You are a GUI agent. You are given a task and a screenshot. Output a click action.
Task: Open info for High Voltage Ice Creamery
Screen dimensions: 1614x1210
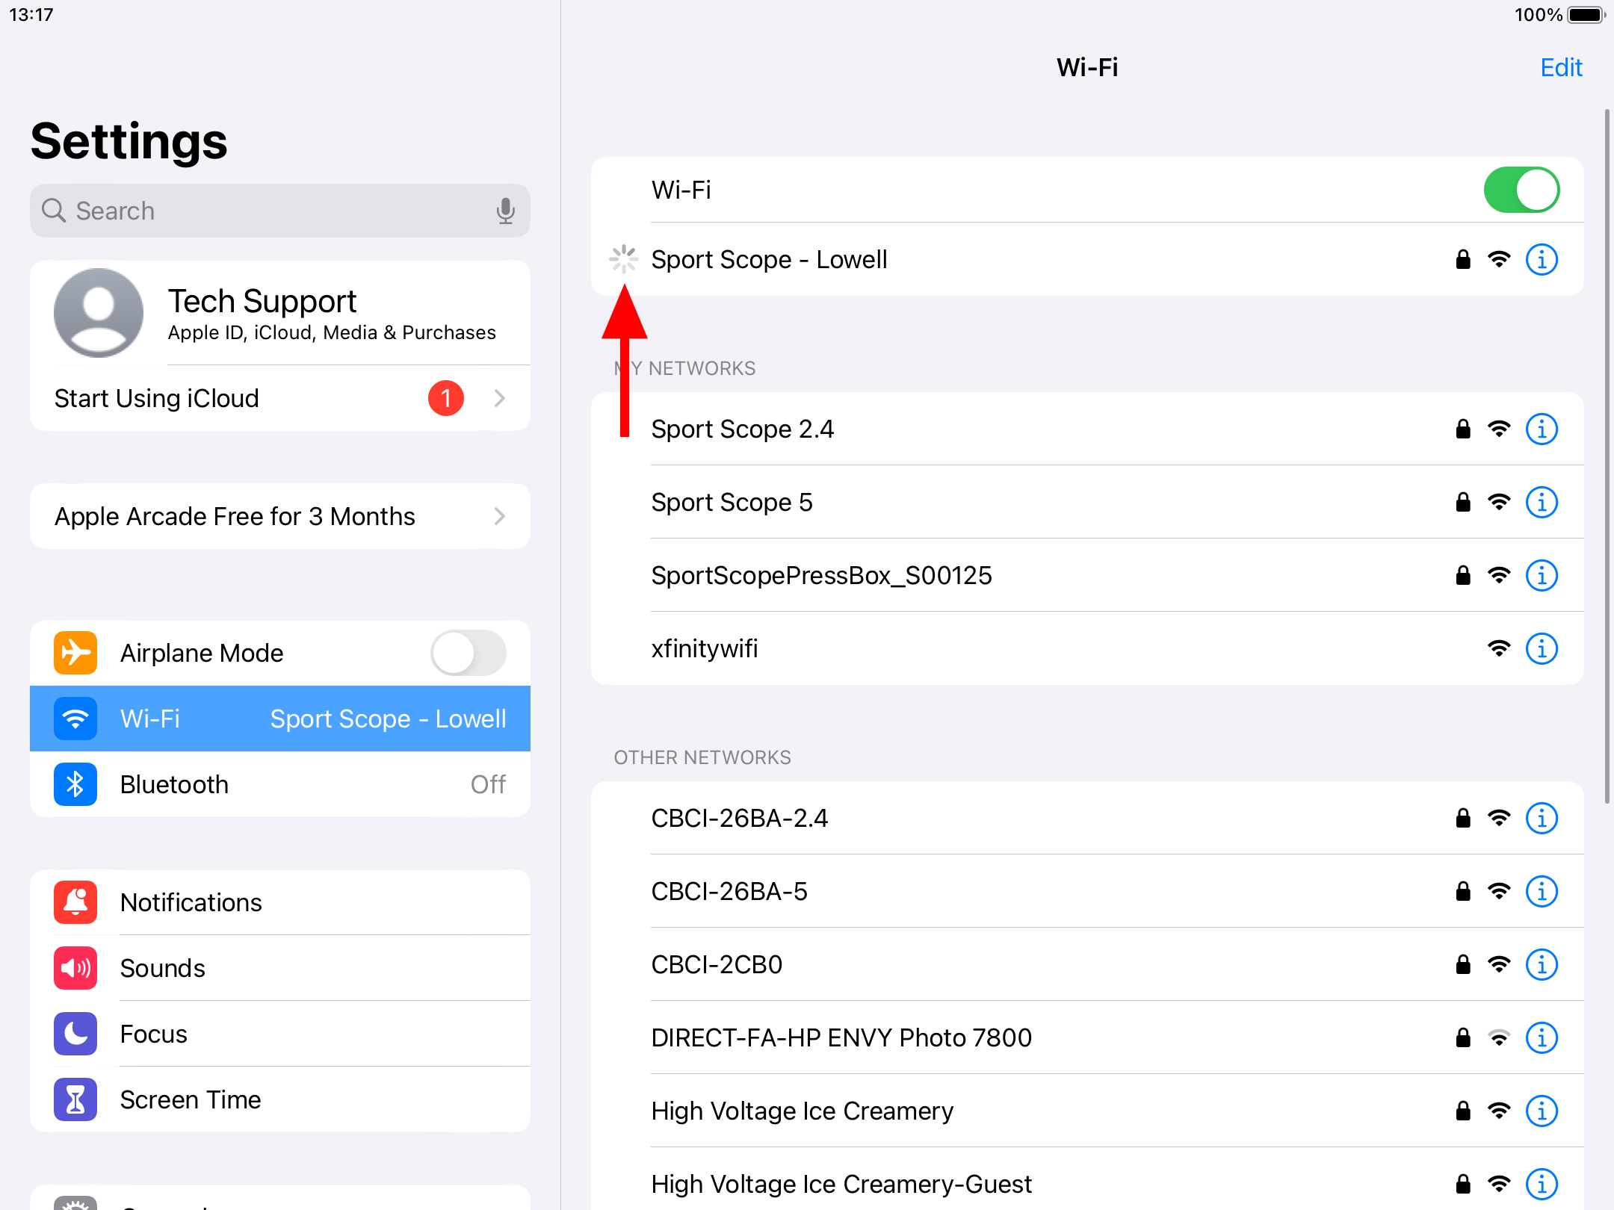(1542, 1111)
